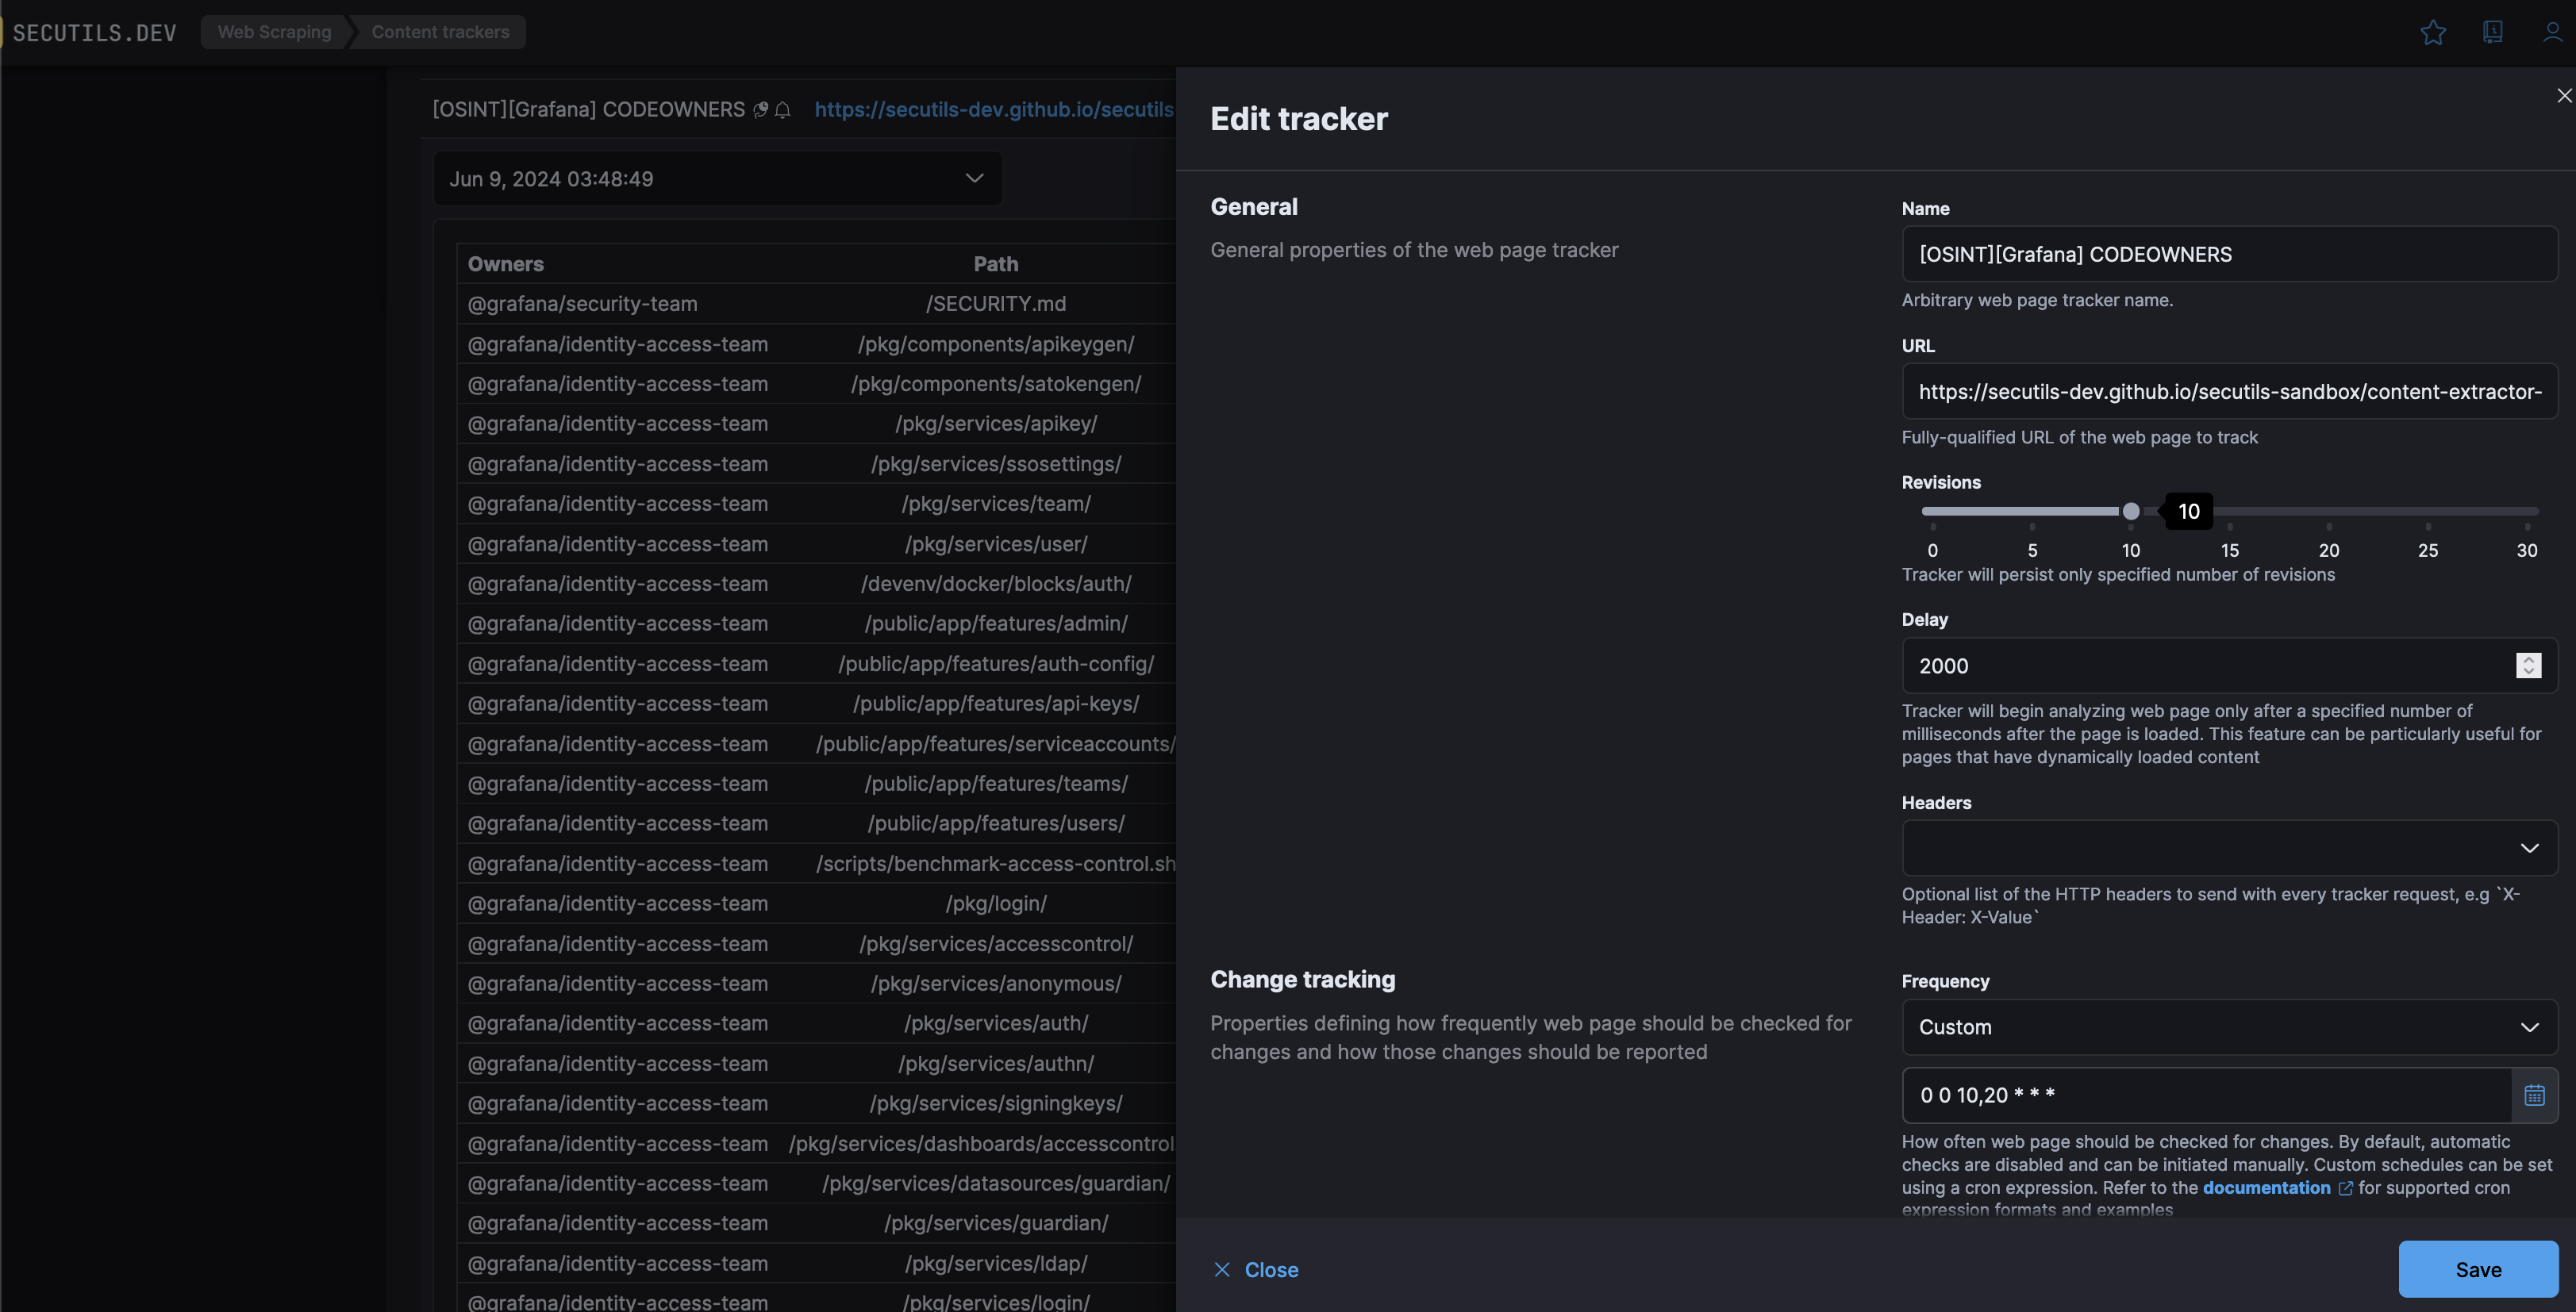Dismiss the Edit tracker flyout with the X icon
The height and width of the screenshot is (1312, 2576).
2564,96
